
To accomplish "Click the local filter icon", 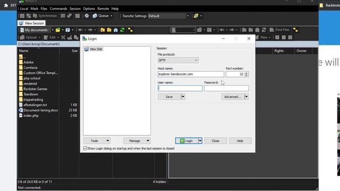I will pyautogui.click(x=68, y=30).
